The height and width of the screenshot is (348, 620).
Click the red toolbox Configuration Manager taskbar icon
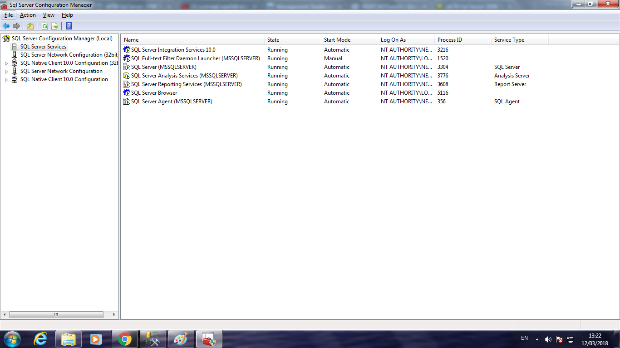209,339
